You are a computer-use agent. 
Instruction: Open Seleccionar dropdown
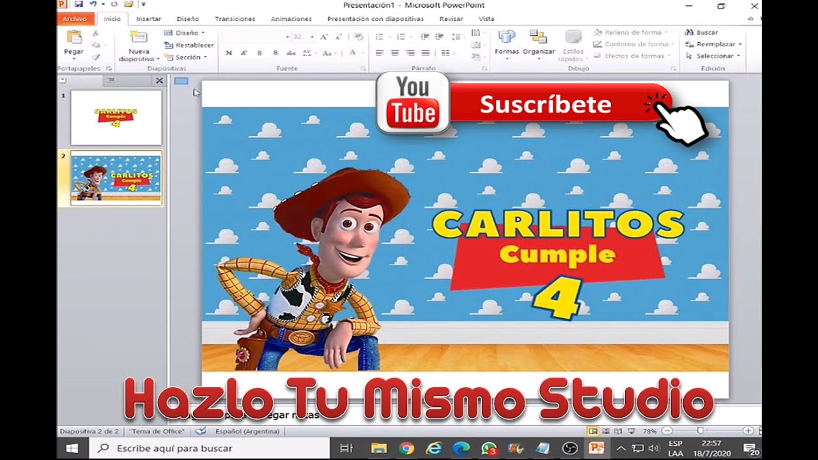pos(713,56)
